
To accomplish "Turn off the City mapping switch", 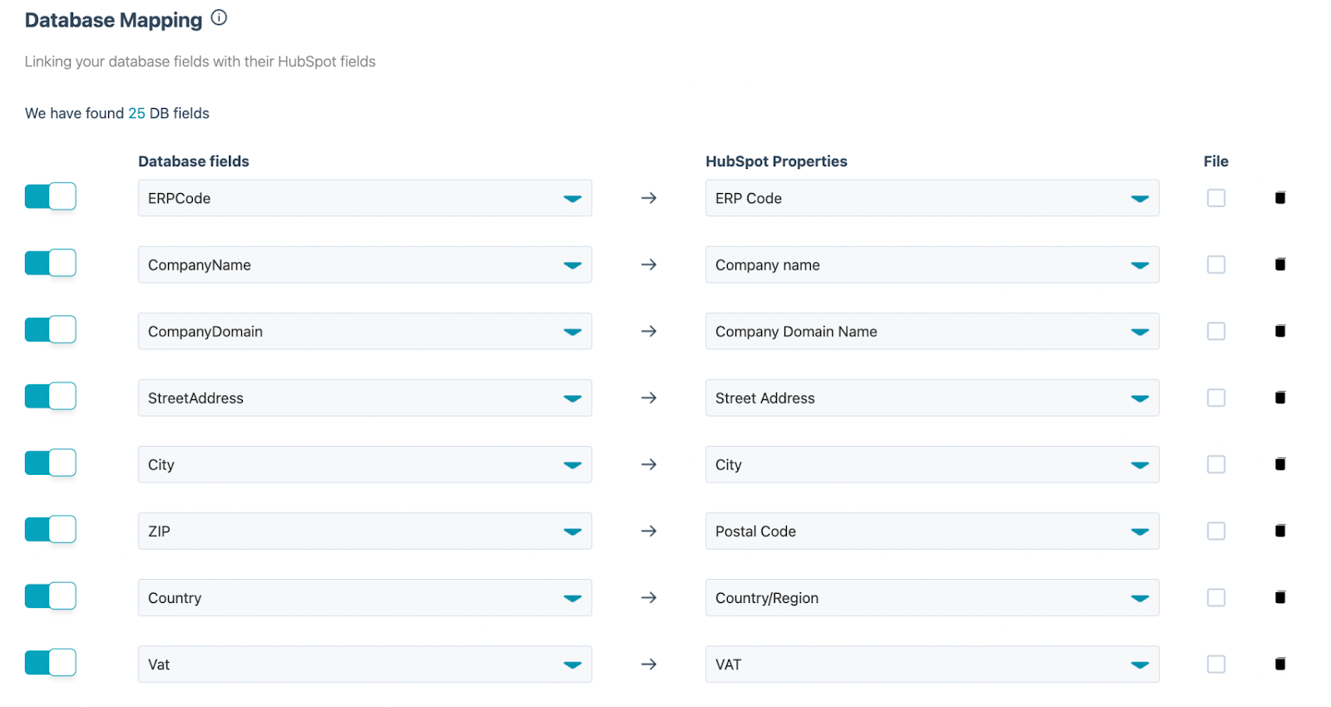I will [51, 463].
